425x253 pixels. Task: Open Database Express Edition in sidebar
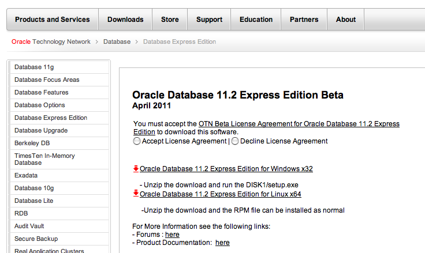[x=59, y=118]
